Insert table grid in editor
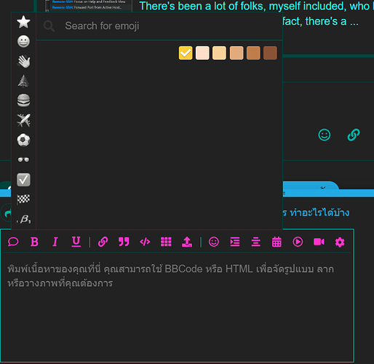 tap(166, 242)
